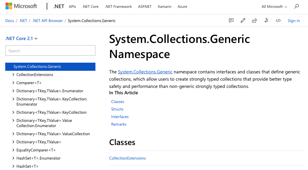
Task: Select Dictionary<TKey,TValue>.ValueCollection in sidebar
Action: 53,134
